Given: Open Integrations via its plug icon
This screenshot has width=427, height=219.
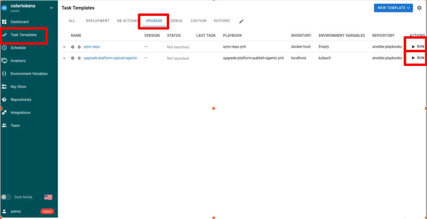Looking at the screenshot, I should 4,113.
